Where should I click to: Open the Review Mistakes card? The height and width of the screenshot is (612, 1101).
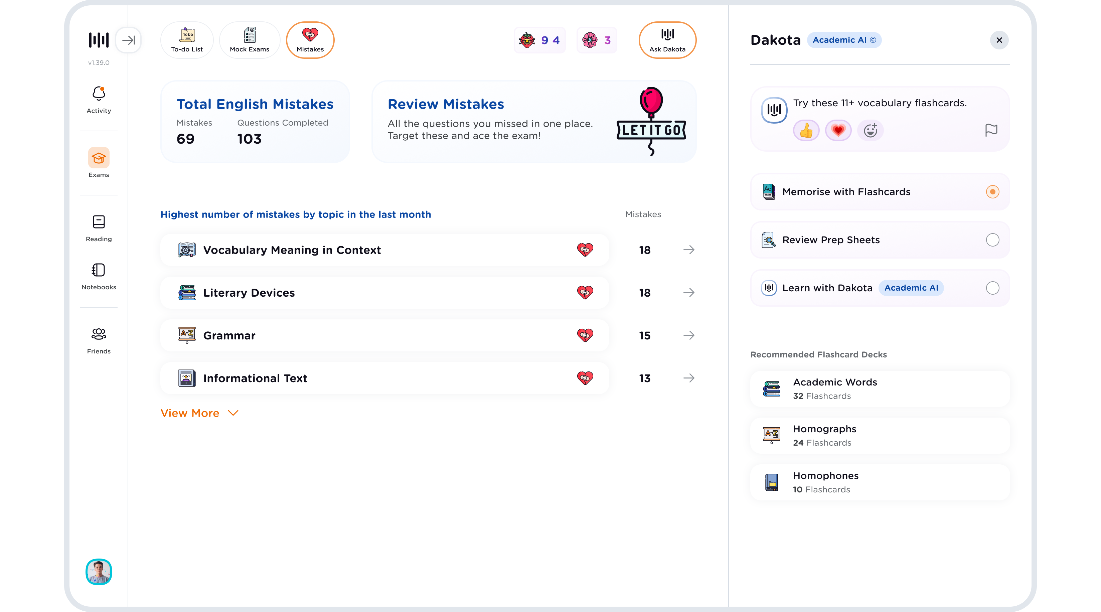534,122
